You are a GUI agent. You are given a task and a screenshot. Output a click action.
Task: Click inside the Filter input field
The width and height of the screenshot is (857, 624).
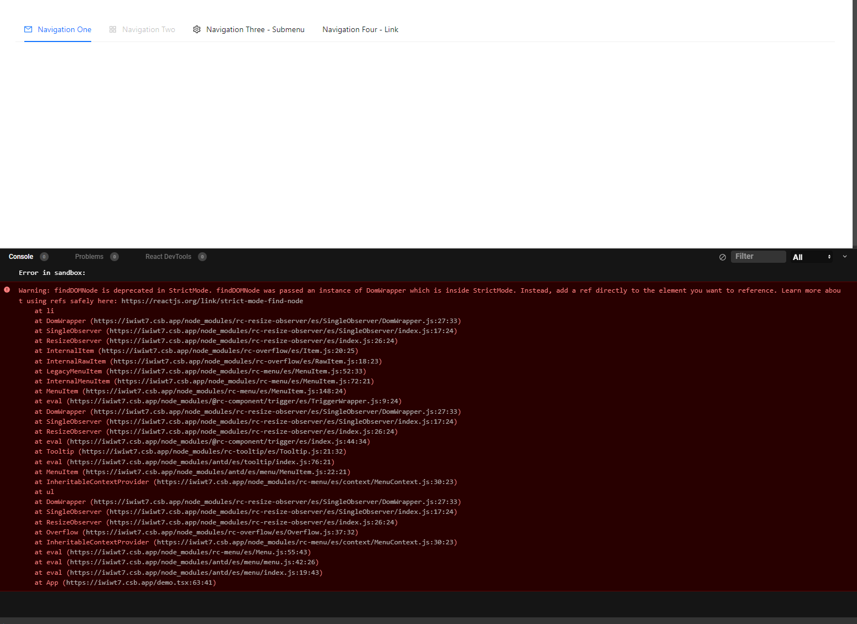[x=759, y=257]
